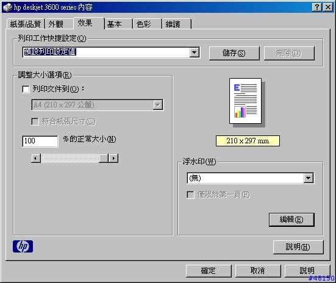Click the bottom 說明 button
This screenshot has width=336, height=283.
307,271
